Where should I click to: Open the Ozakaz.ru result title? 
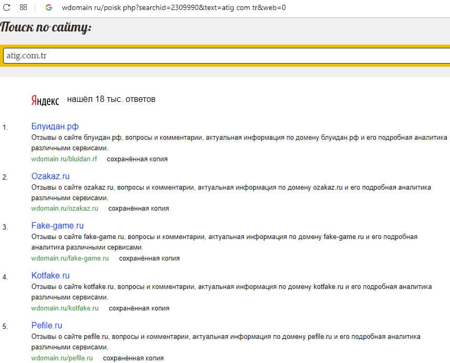50,176
